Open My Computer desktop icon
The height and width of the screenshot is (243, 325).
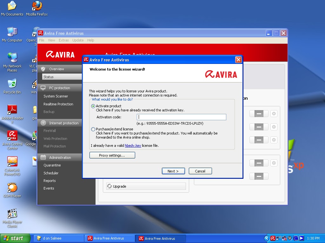[12, 35]
